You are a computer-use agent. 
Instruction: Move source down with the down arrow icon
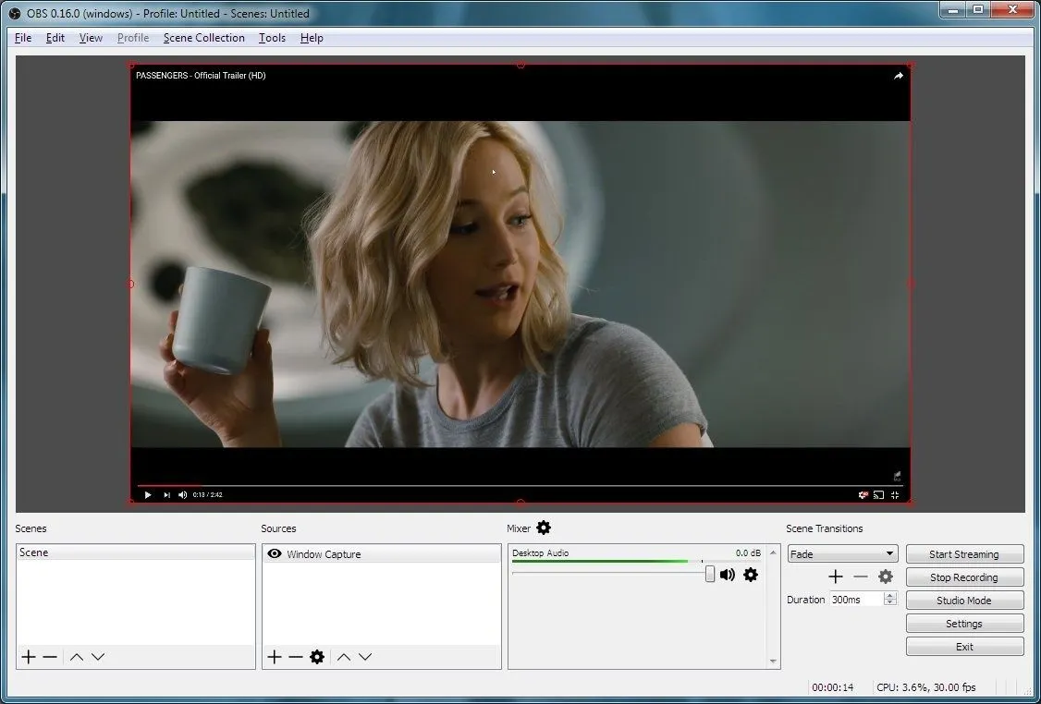pos(365,656)
